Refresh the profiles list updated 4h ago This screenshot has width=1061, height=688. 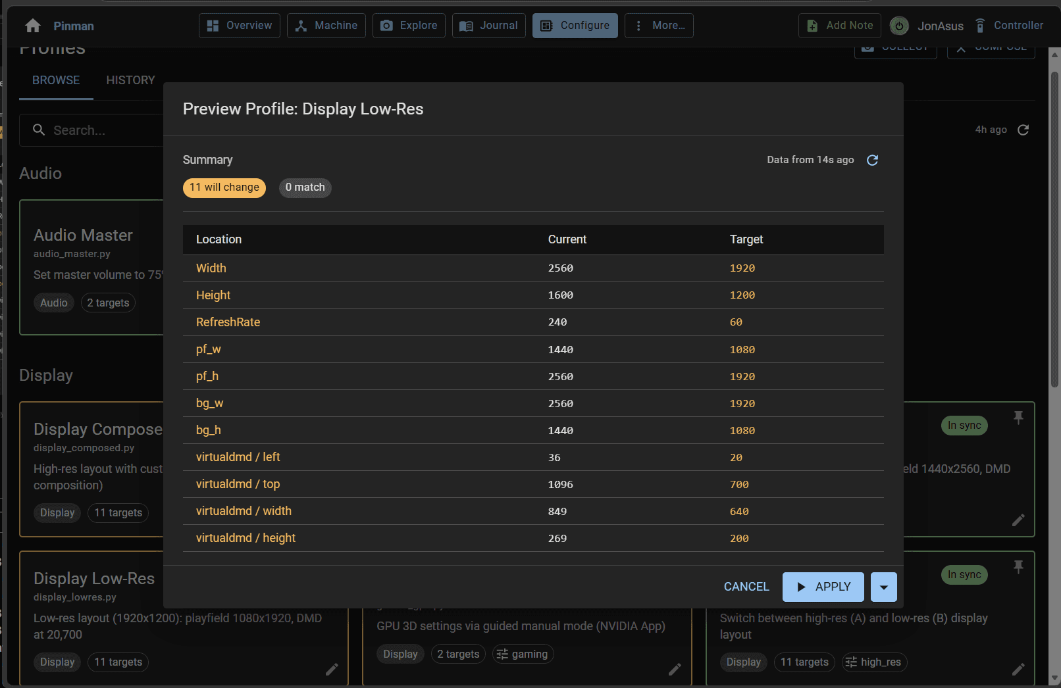(x=1023, y=130)
